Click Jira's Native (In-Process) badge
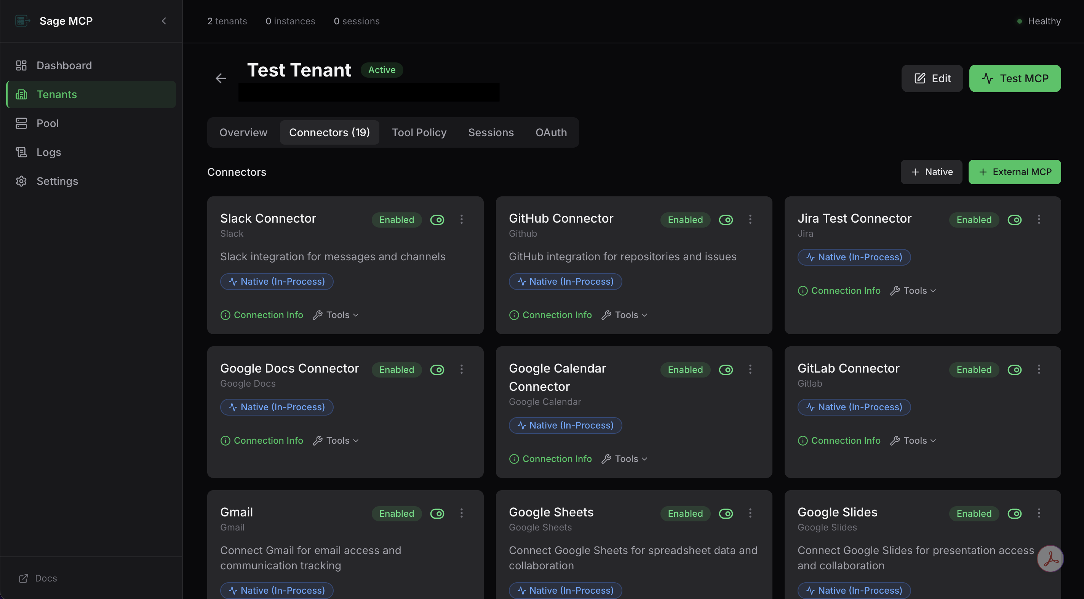Viewport: 1084px width, 599px height. [x=854, y=257]
